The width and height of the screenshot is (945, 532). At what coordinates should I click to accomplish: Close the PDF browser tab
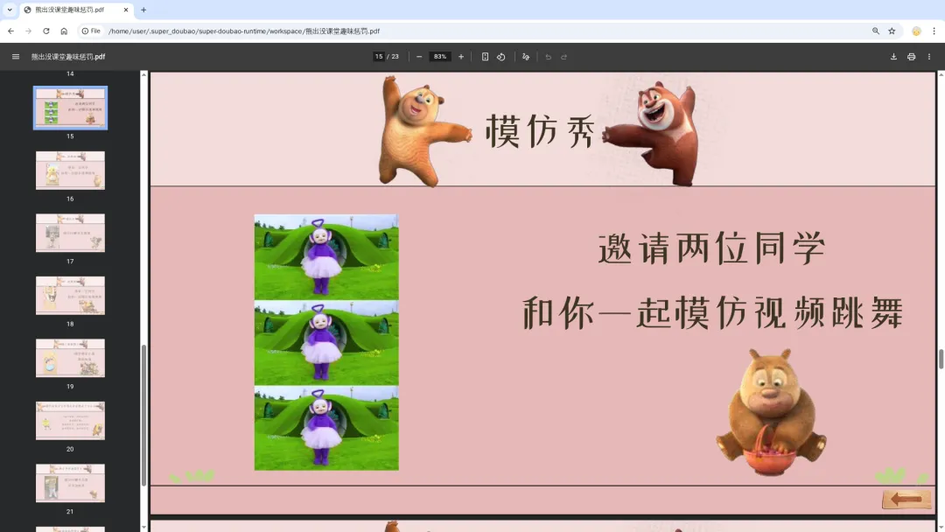[125, 10]
